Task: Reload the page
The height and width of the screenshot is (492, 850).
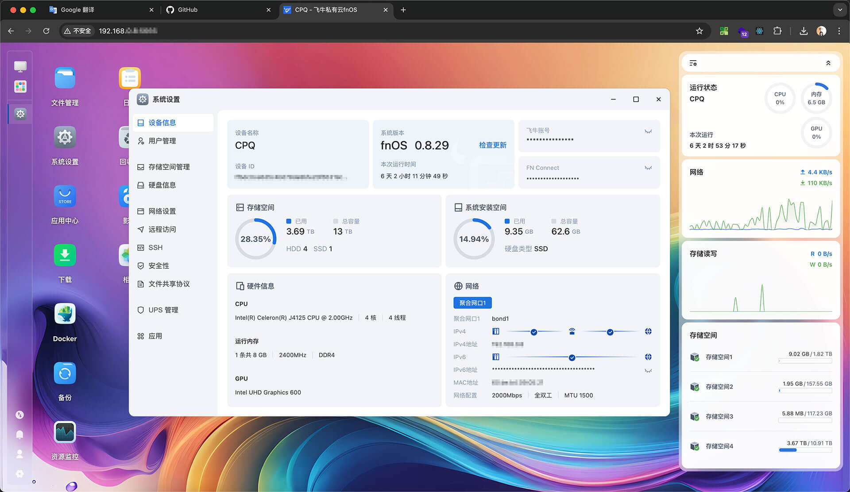Action: coord(46,31)
